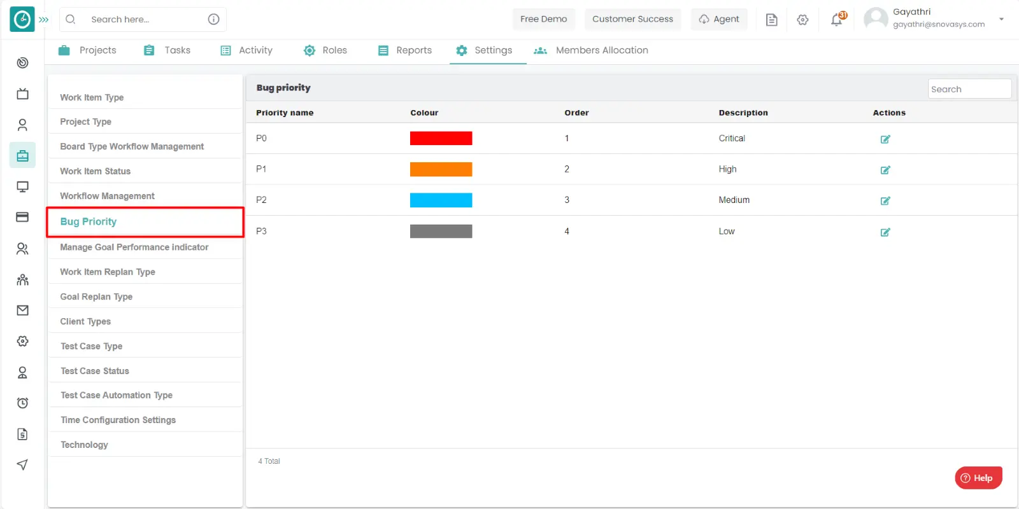Switch to the Tasks tab

point(167,50)
